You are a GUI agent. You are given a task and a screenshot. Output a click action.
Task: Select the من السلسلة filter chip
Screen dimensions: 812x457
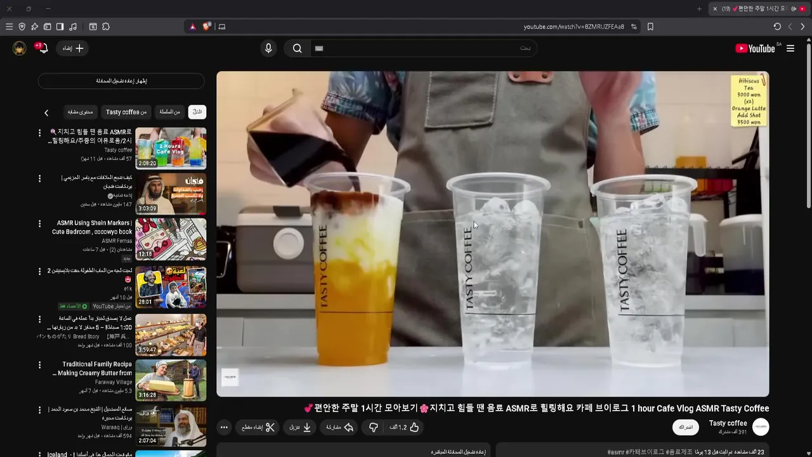coord(169,112)
